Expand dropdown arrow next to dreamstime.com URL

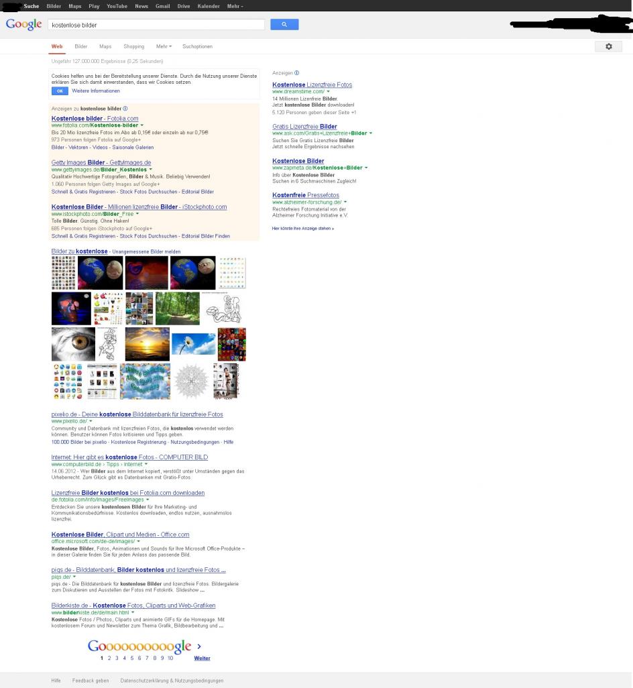(x=328, y=92)
